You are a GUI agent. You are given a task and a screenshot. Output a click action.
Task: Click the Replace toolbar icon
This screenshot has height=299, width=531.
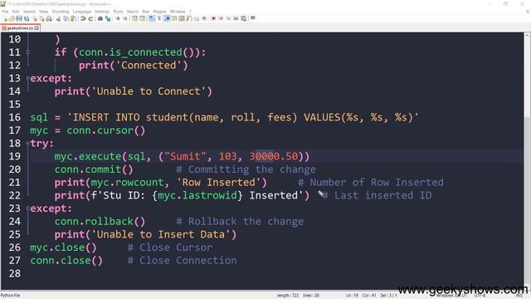pos(108,18)
